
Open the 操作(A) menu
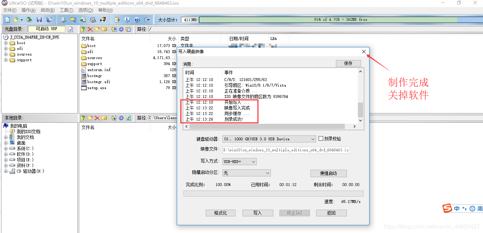(x=29, y=10)
